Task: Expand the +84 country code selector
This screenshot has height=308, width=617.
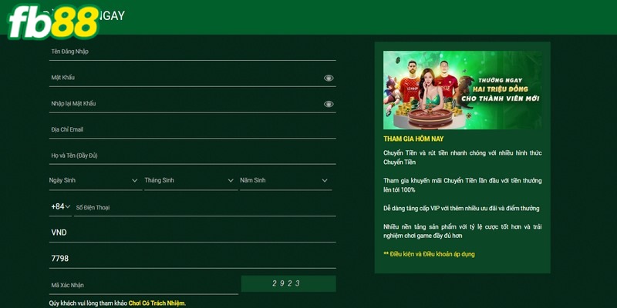Action: [x=60, y=206]
